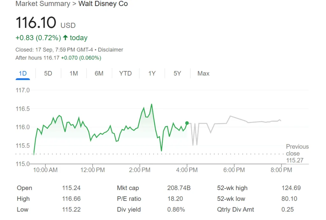Screen dimensions: 326x220
Task: Open the Market Summary page
Action: (x=43, y=4)
